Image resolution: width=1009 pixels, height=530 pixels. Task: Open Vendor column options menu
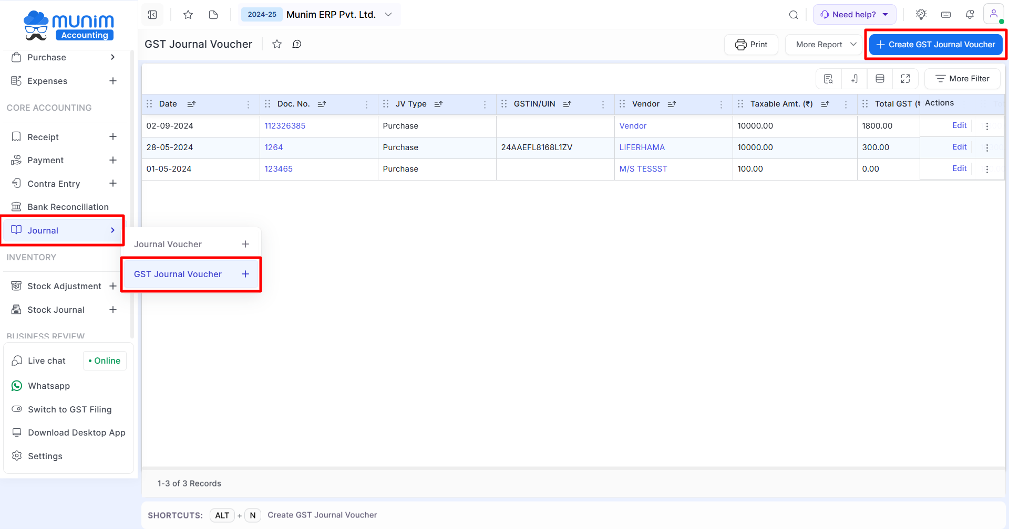pos(722,104)
